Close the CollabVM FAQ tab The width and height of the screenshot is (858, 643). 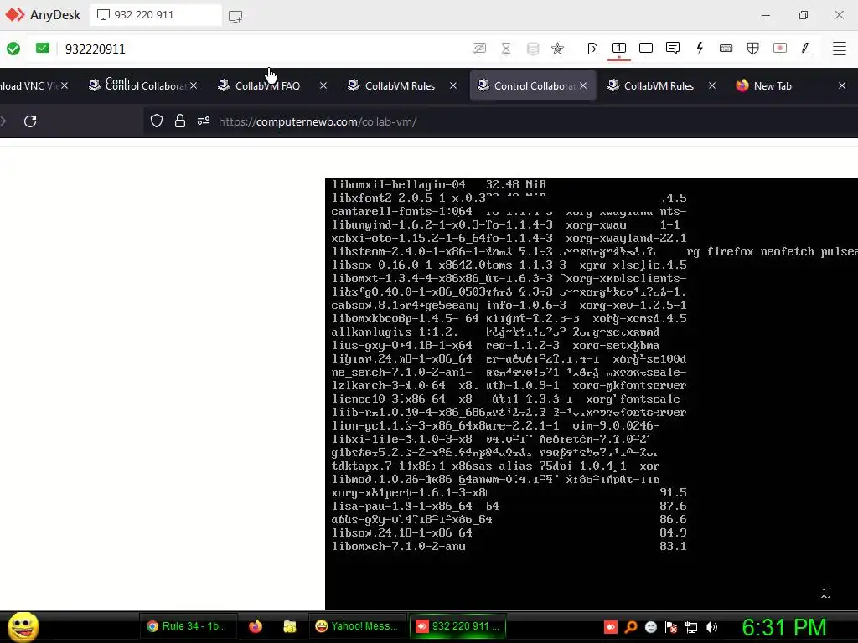click(x=323, y=85)
